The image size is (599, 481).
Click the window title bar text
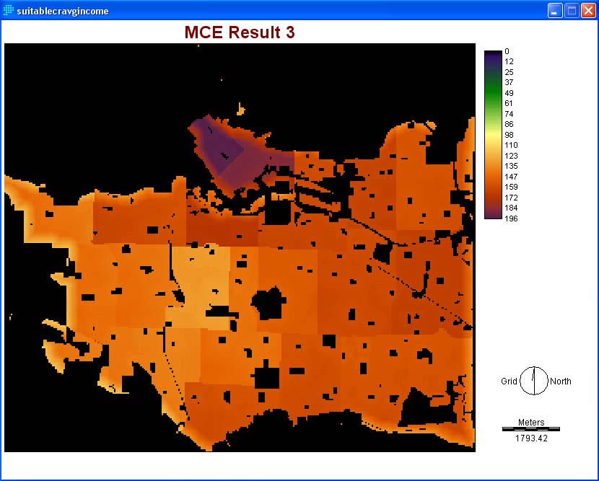click(x=62, y=11)
